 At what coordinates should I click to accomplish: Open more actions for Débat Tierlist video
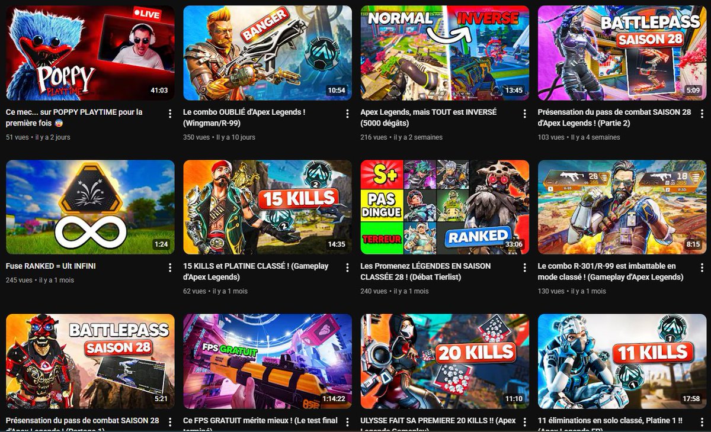pyautogui.click(x=524, y=267)
